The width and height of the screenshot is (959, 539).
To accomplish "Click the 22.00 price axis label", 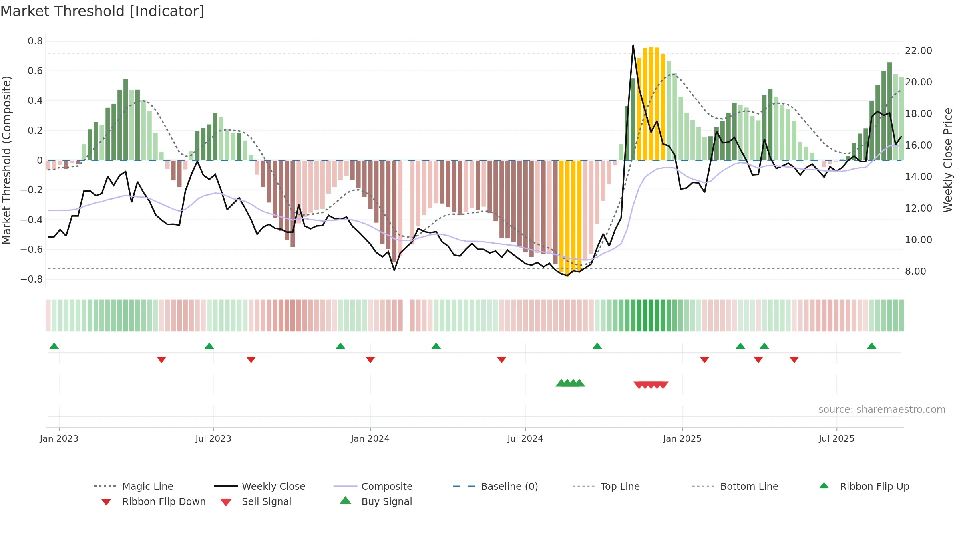I will click(x=919, y=51).
